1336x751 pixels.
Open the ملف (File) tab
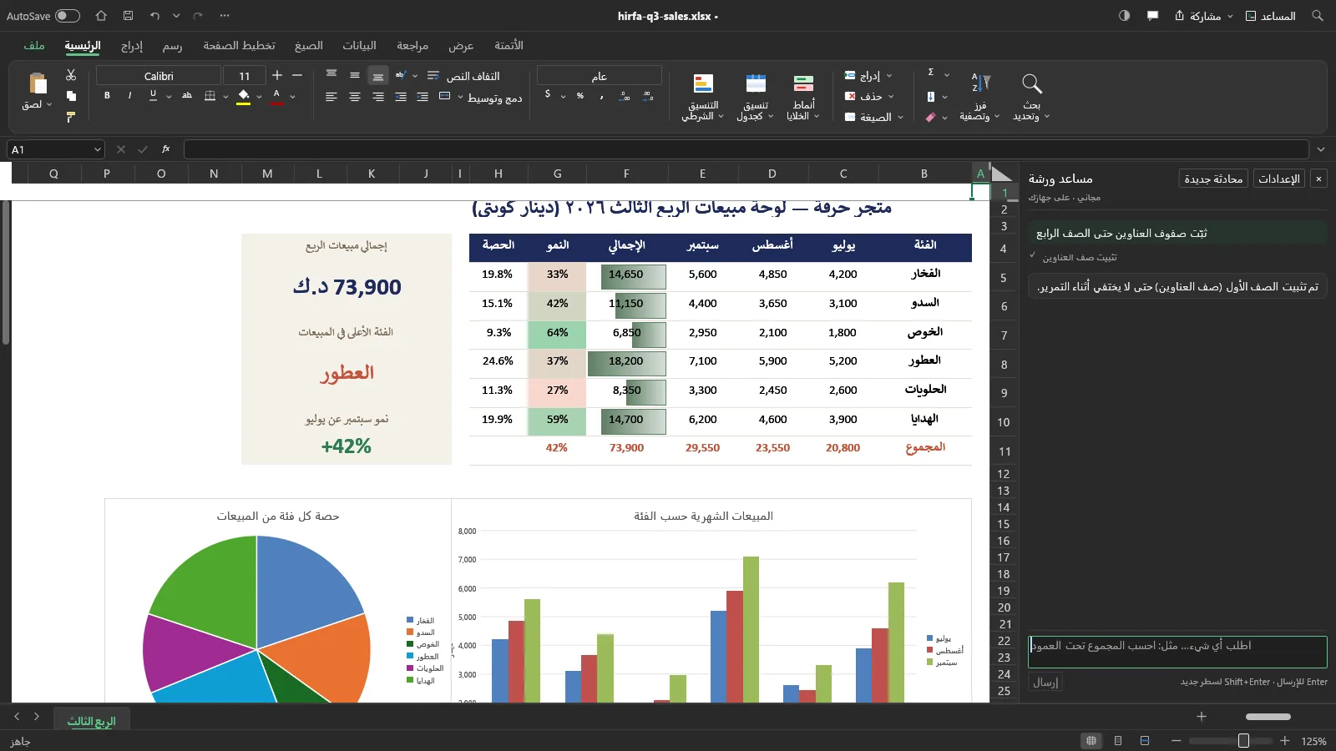(34, 45)
